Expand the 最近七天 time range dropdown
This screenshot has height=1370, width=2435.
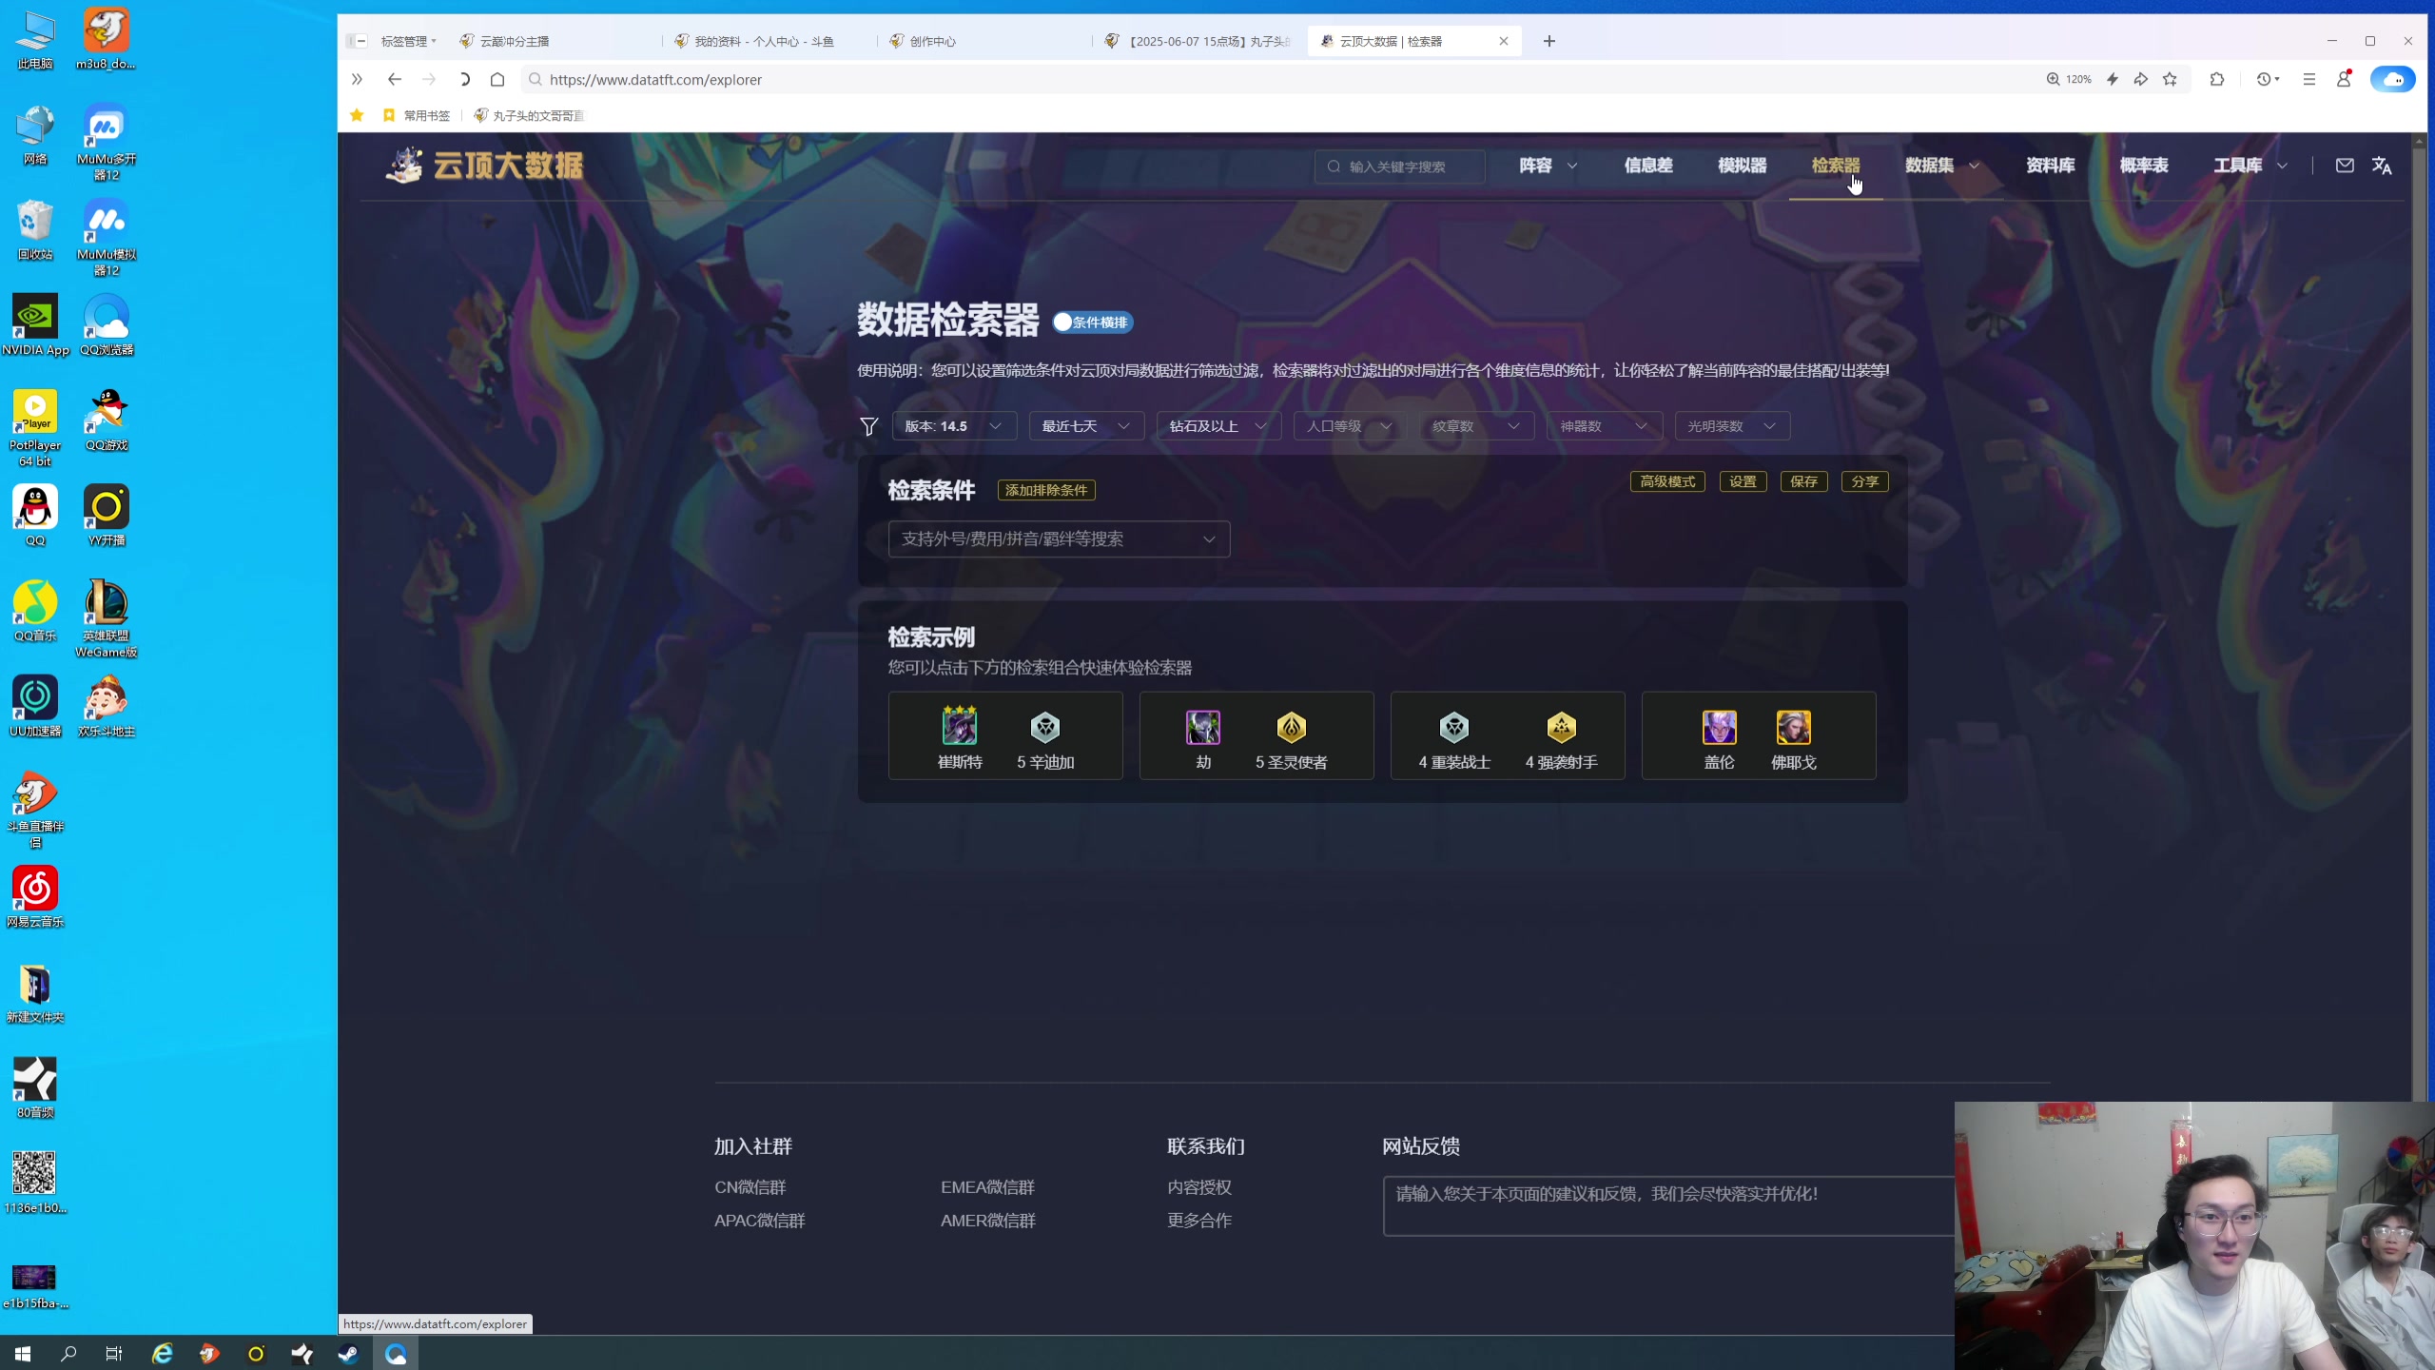1086,426
